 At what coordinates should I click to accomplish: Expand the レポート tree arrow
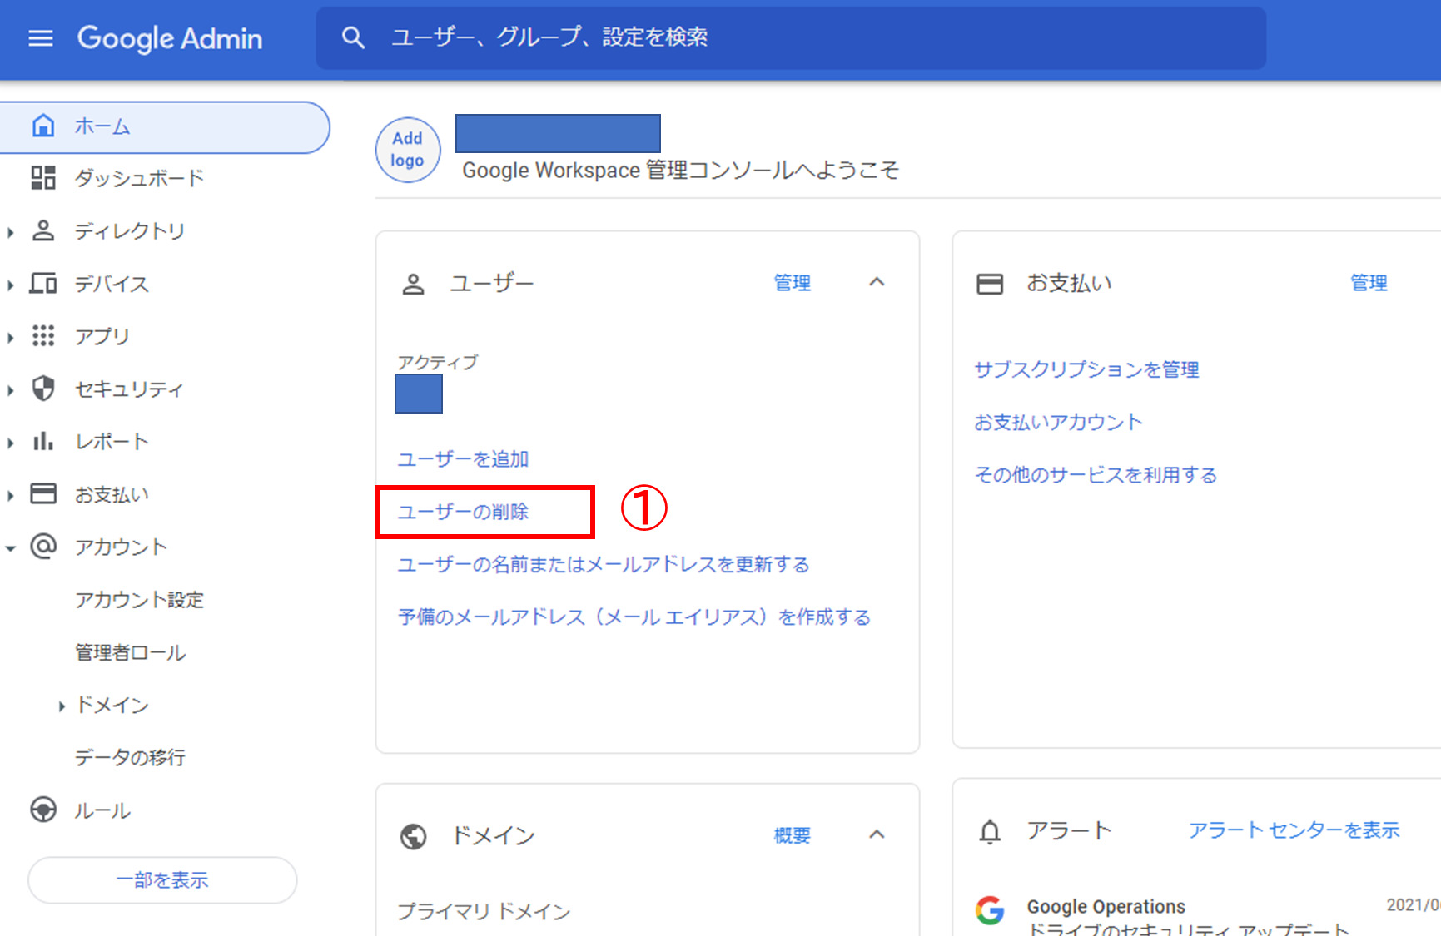(x=11, y=443)
